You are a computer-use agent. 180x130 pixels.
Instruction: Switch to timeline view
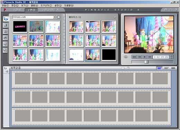166,68
